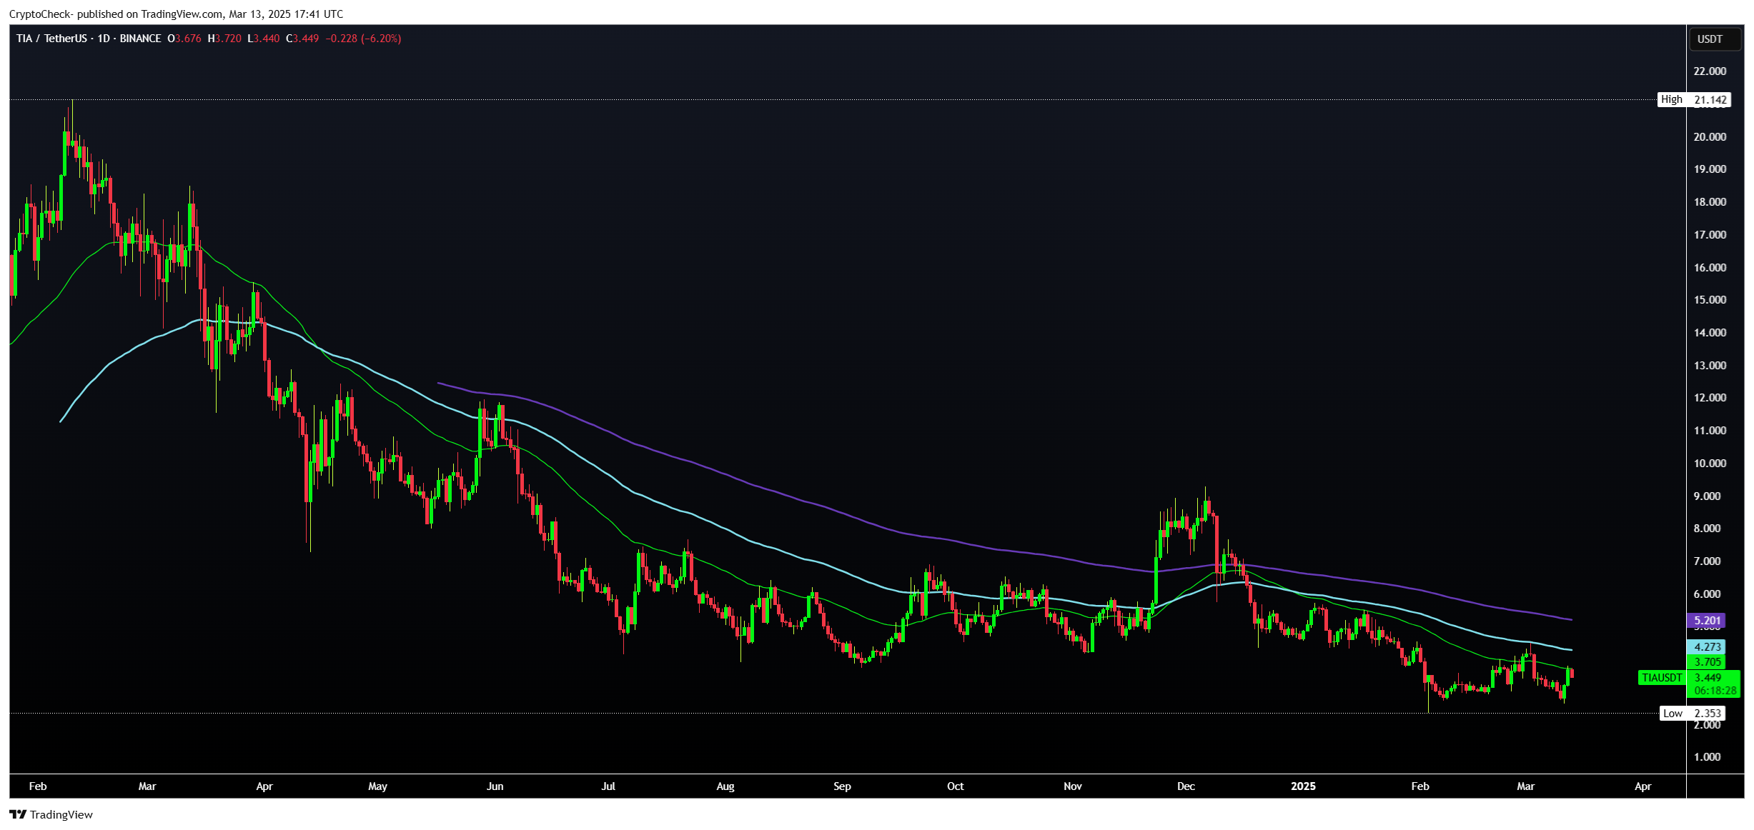Click the 1.000 price axis label
The width and height of the screenshot is (1754, 830).
point(1708,756)
